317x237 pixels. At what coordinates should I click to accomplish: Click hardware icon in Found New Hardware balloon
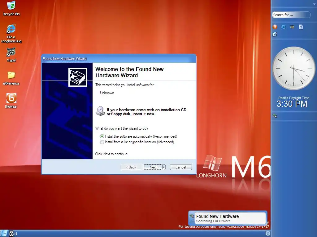click(x=192, y=217)
